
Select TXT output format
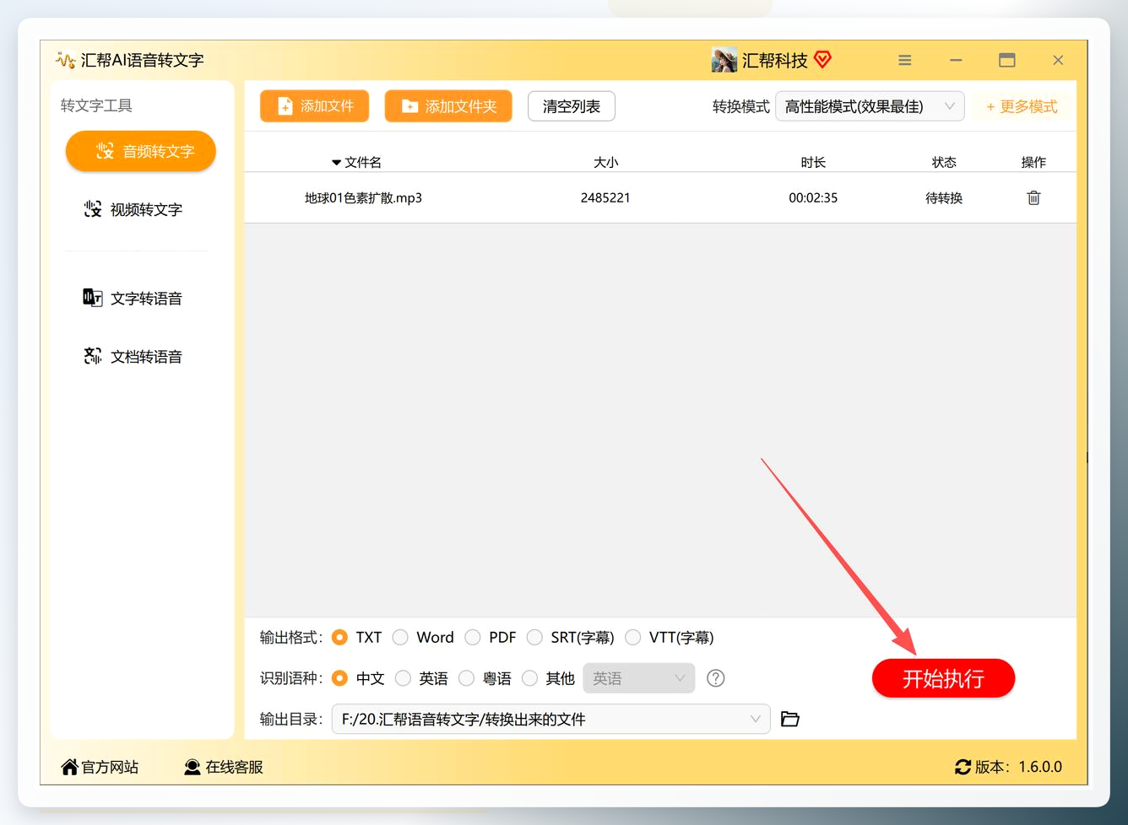click(x=339, y=637)
